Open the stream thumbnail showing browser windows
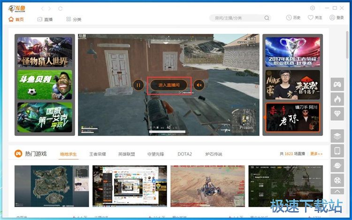Image resolution: width=352 pixels, height=220 pixels. [130, 186]
